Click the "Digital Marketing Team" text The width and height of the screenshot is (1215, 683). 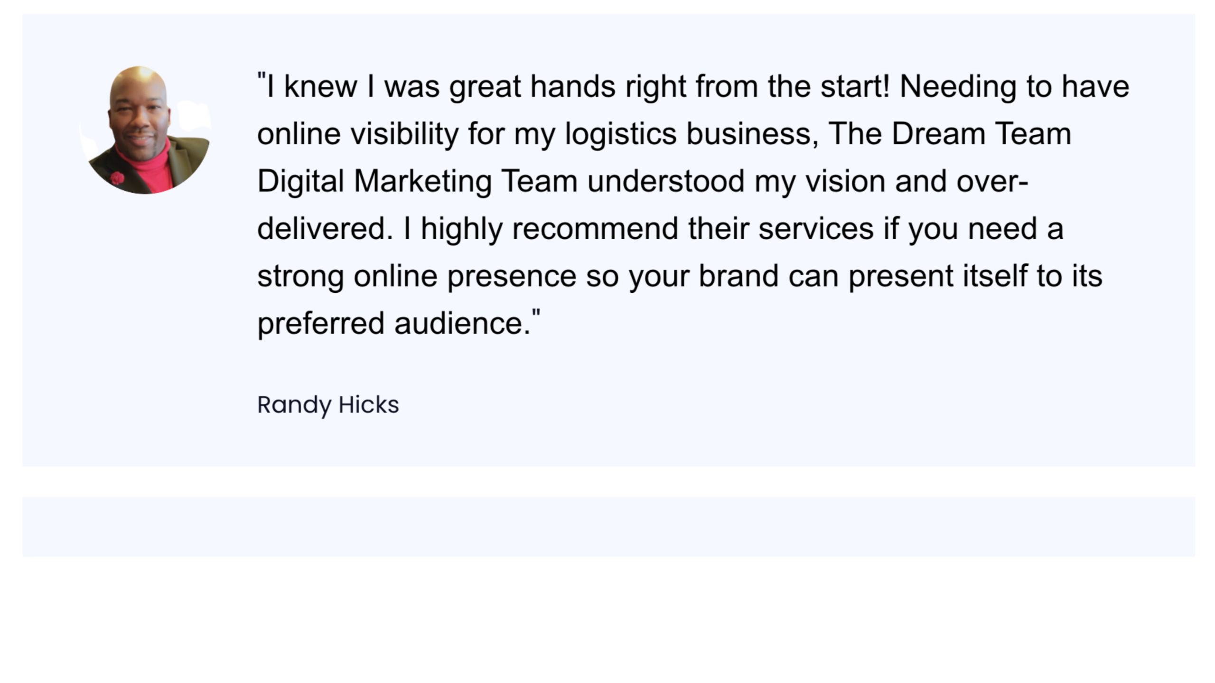tap(418, 182)
